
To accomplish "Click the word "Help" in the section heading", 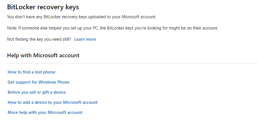I will [x=13, y=55].
